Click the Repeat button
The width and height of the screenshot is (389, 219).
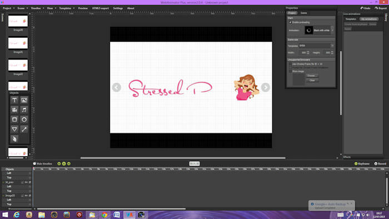(x=381, y=8)
